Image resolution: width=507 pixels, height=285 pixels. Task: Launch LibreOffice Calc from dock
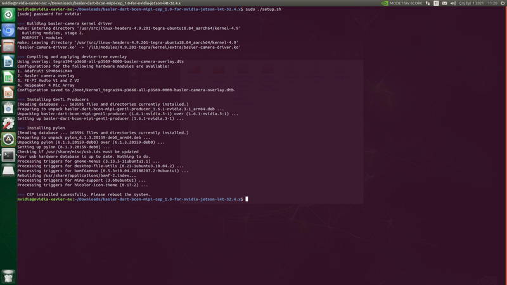[x=8, y=77]
